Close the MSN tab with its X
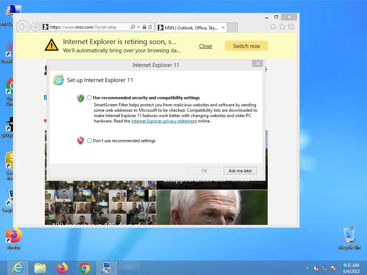This screenshot has height=275, width=367. click(223, 28)
